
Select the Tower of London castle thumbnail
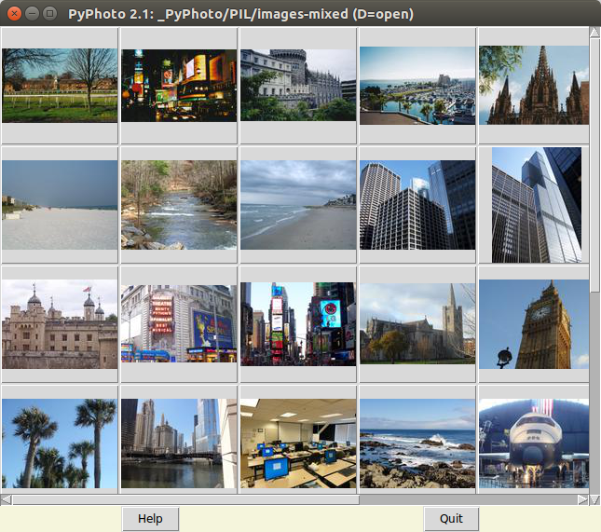(60, 324)
